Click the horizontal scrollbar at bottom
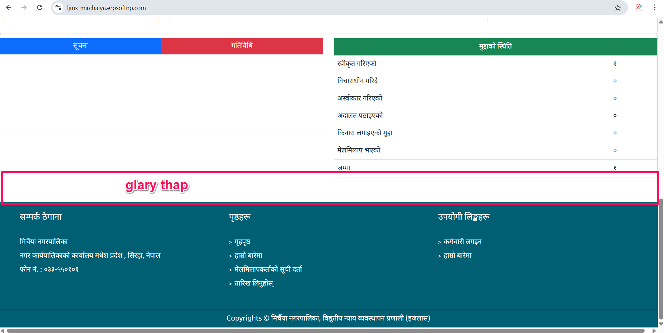This screenshot has height=333, width=664. pos(326,331)
